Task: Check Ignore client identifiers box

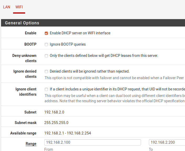Action: point(46,89)
